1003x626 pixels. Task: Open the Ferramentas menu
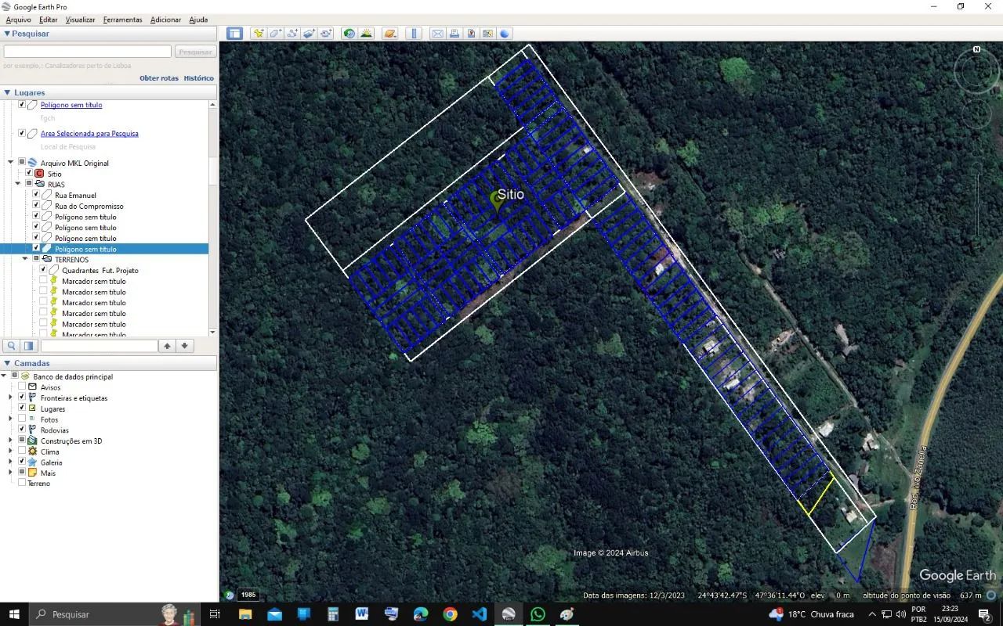(122, 20)
